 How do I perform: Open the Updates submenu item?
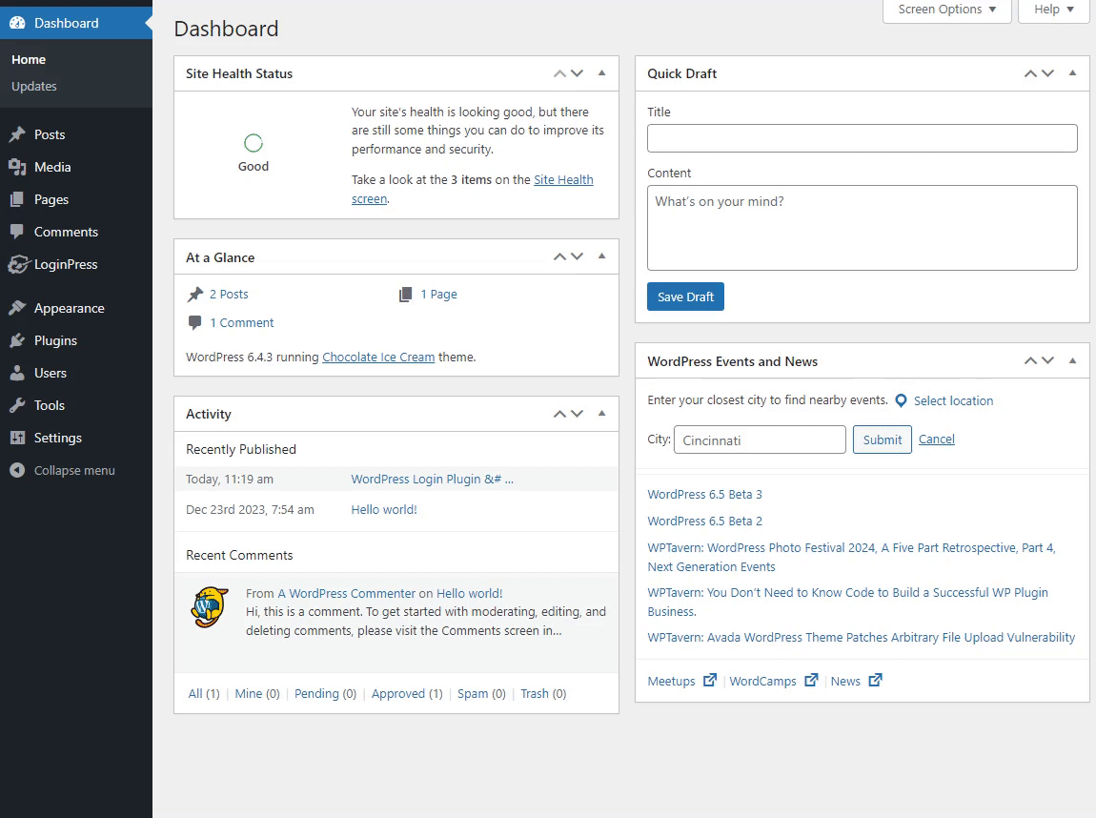point(34,86)
